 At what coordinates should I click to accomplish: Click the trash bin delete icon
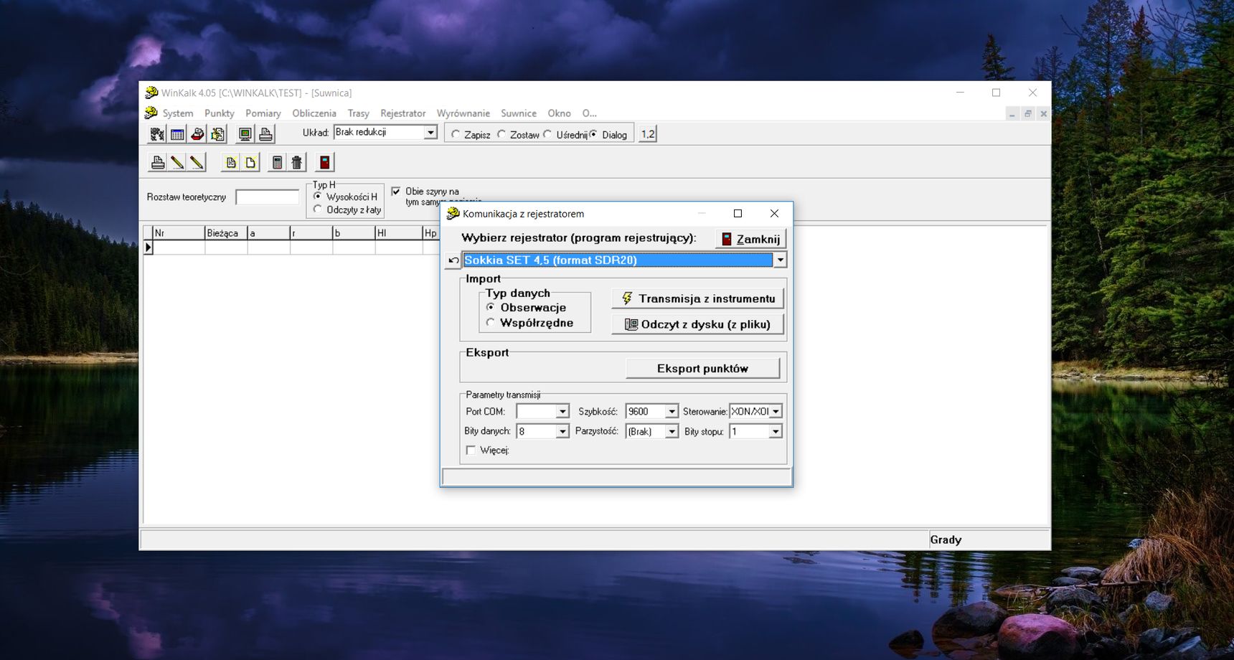click(x=297, y=162)
